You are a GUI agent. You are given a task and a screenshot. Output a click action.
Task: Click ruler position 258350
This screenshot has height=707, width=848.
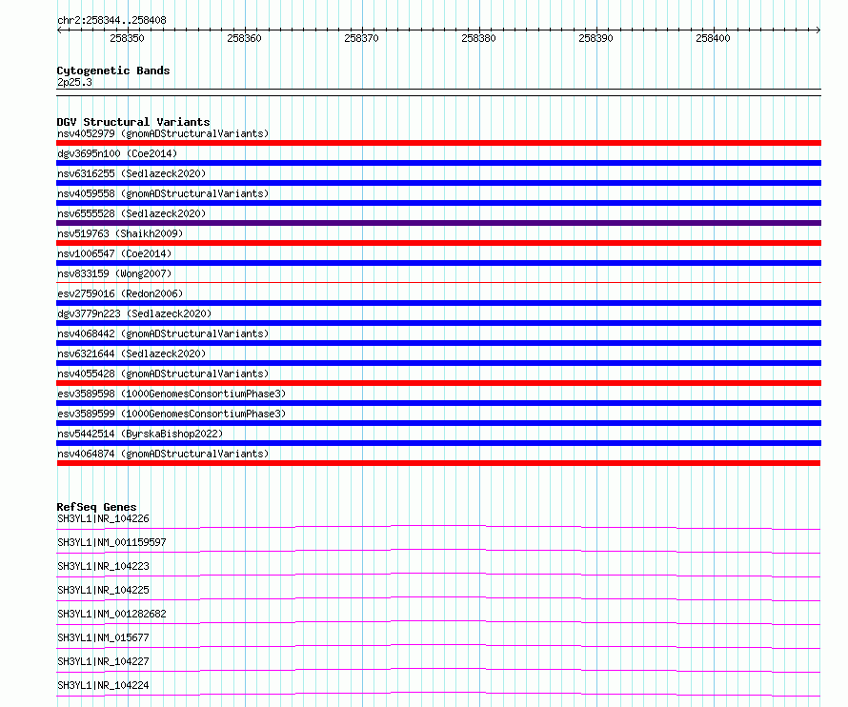pos(127,38)
